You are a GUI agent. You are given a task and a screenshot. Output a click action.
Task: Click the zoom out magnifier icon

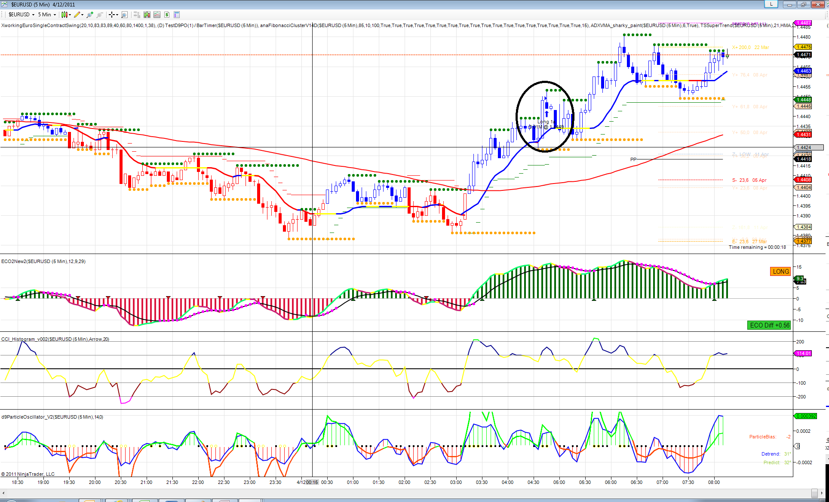[x=100, y=15]
